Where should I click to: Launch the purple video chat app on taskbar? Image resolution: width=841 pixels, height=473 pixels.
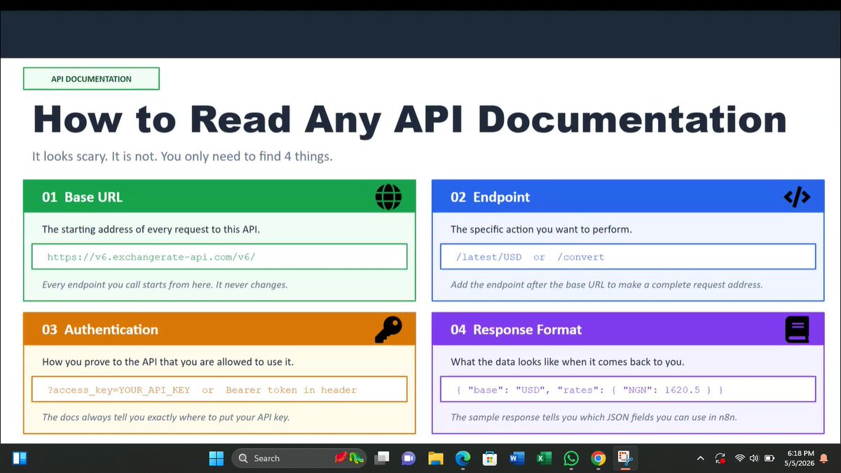409,458
